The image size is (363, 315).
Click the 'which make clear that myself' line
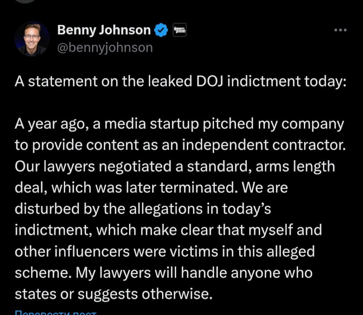[x=168, y=230]
